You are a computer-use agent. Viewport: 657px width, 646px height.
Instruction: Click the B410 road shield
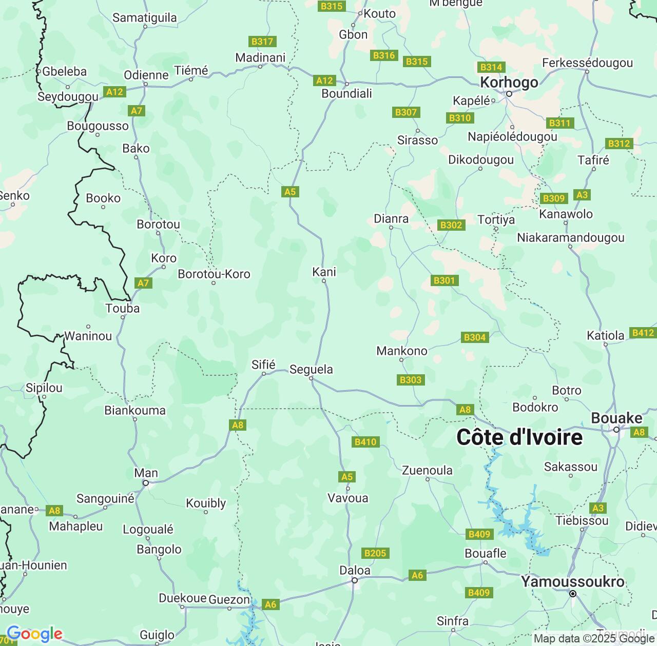coord(365,442)
